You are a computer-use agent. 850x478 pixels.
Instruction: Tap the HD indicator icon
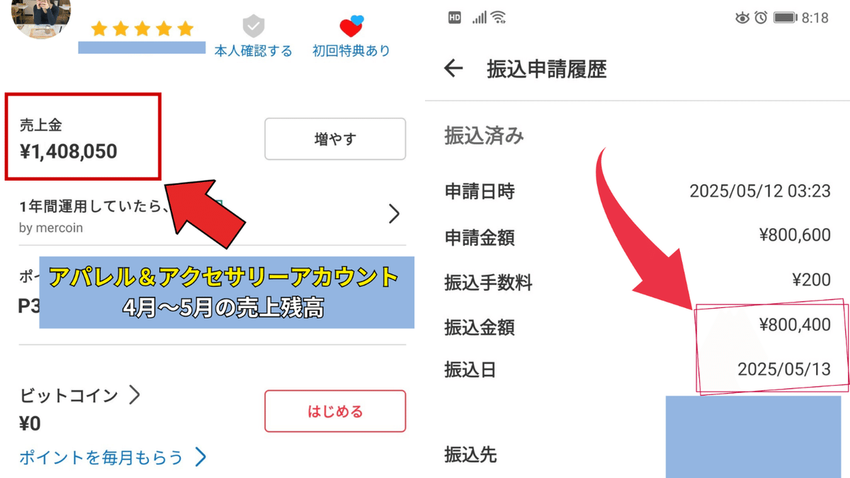click(455, 18)
